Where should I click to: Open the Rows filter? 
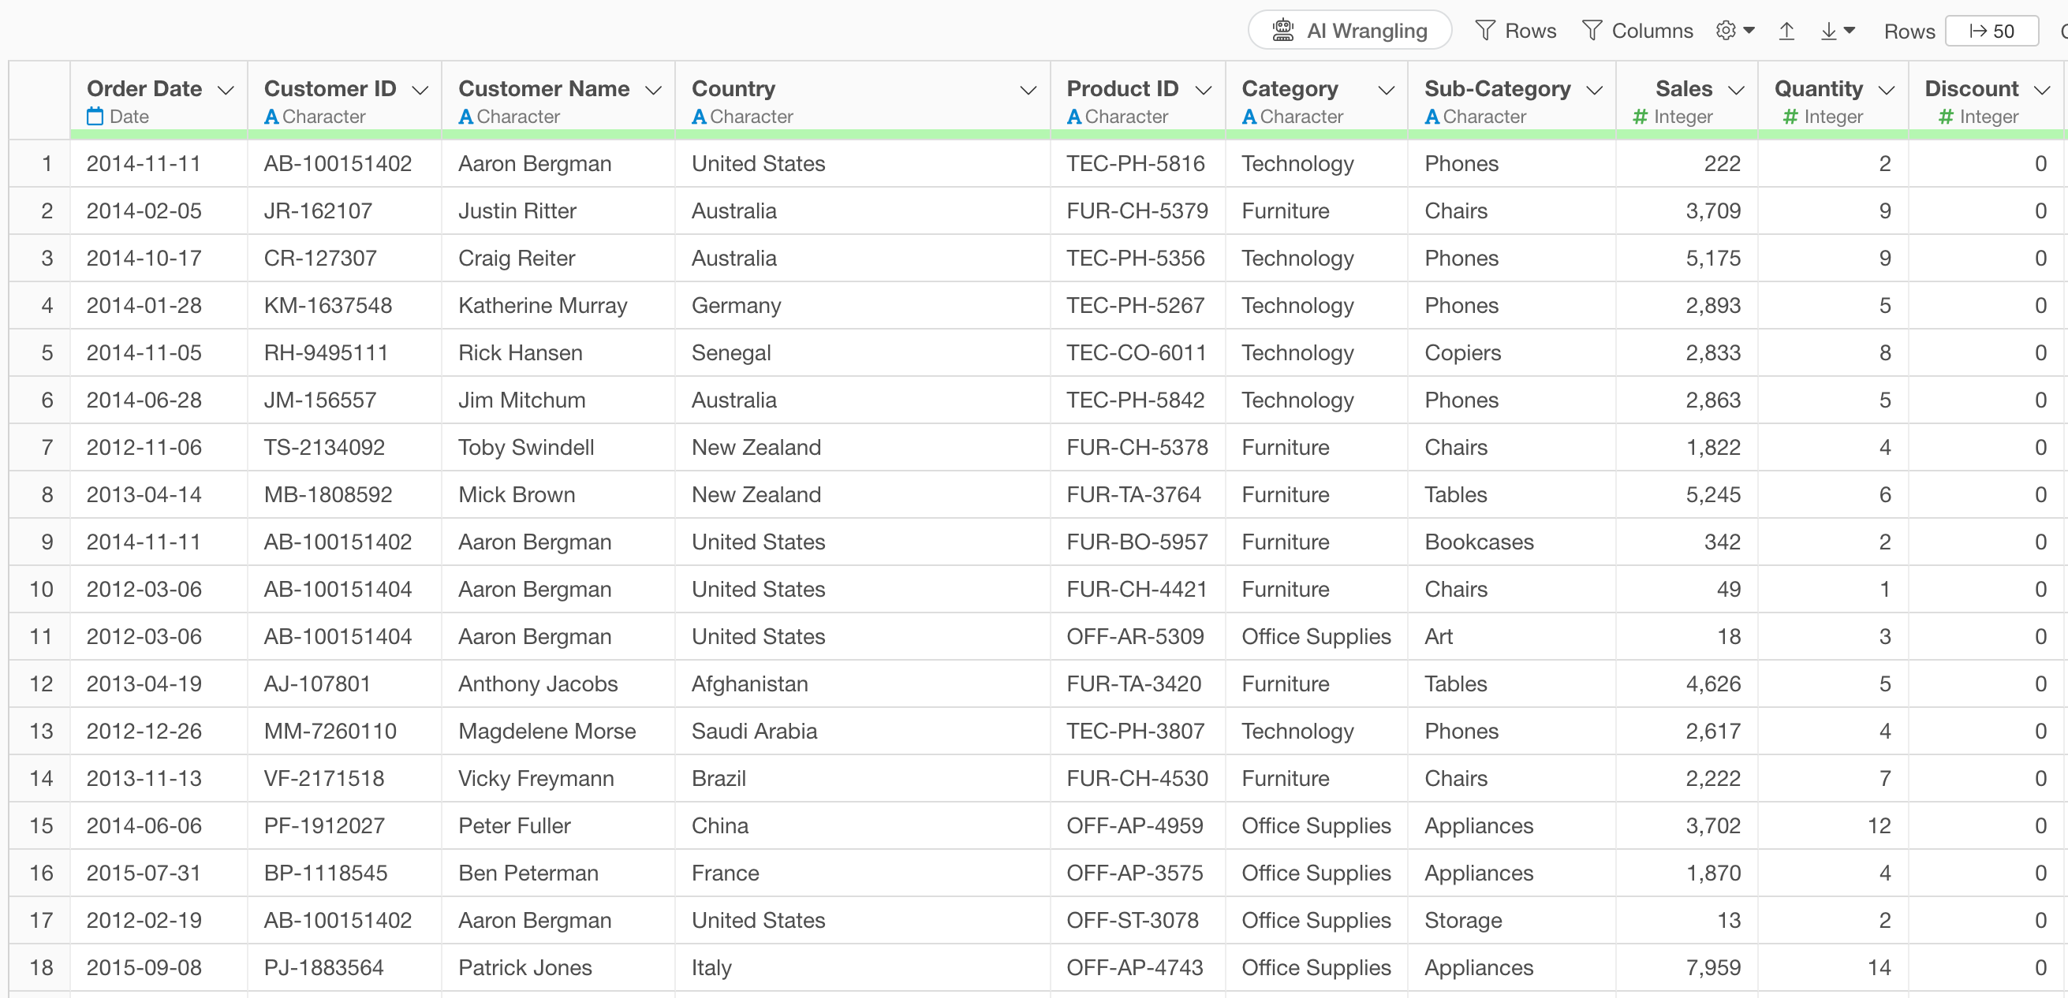(x=1515, y=31)
